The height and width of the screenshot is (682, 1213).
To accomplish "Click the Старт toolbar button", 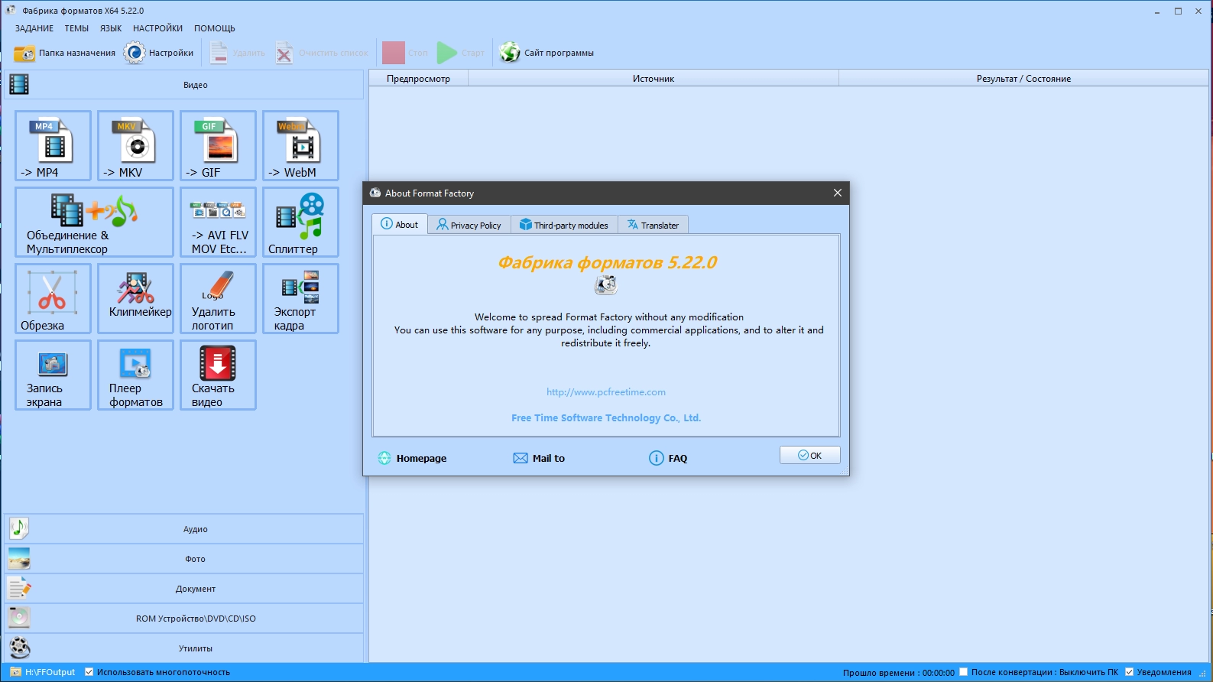I will pos(460,53).
